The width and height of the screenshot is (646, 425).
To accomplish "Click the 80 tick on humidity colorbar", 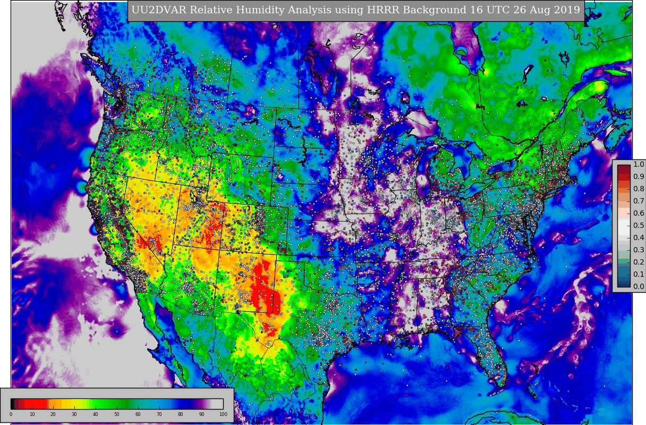I will coord(181,414).
